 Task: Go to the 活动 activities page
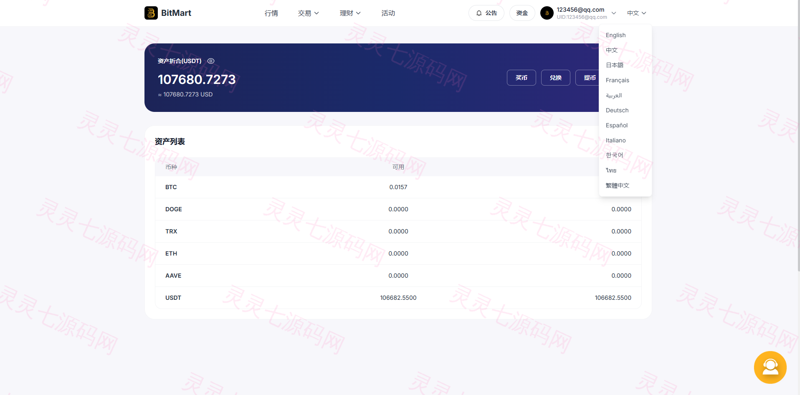[388, 13]
